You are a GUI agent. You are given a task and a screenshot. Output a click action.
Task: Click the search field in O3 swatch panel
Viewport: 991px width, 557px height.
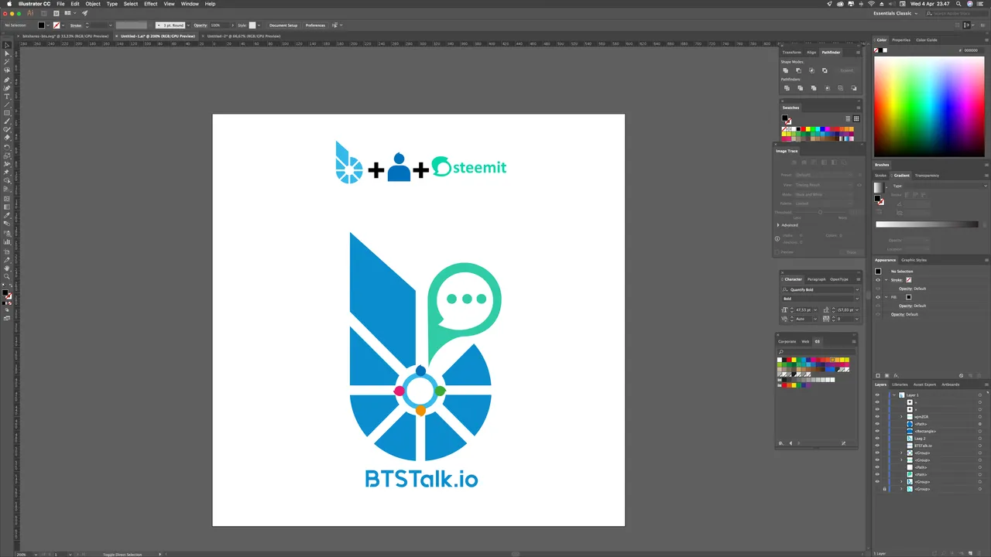click(x=816, y=352)
